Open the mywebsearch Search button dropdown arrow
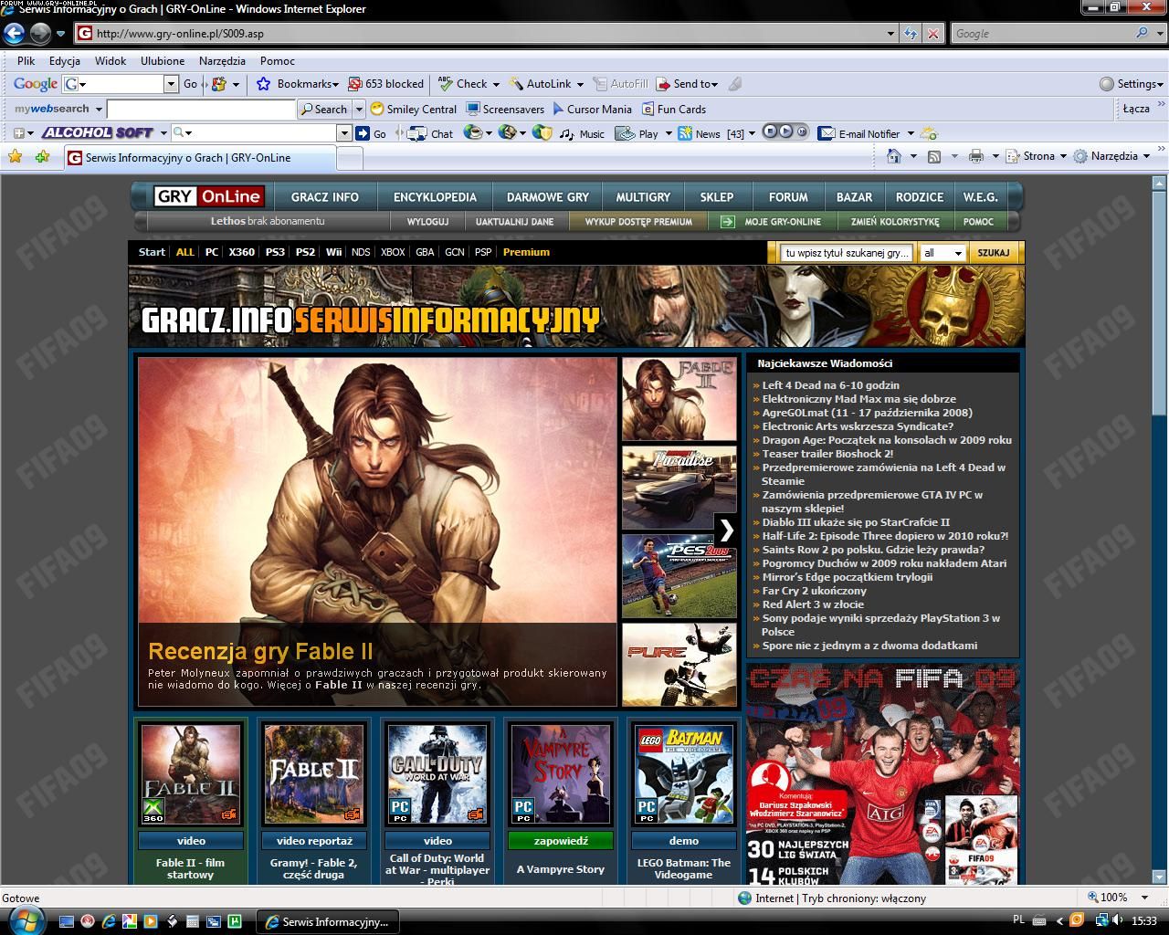The width and height of the screenshot is (1169, 935). pyautogui.click(x=358, y=109)
